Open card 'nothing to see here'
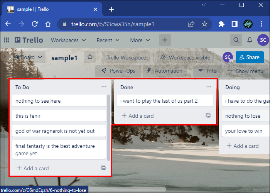 click(59, 101)
